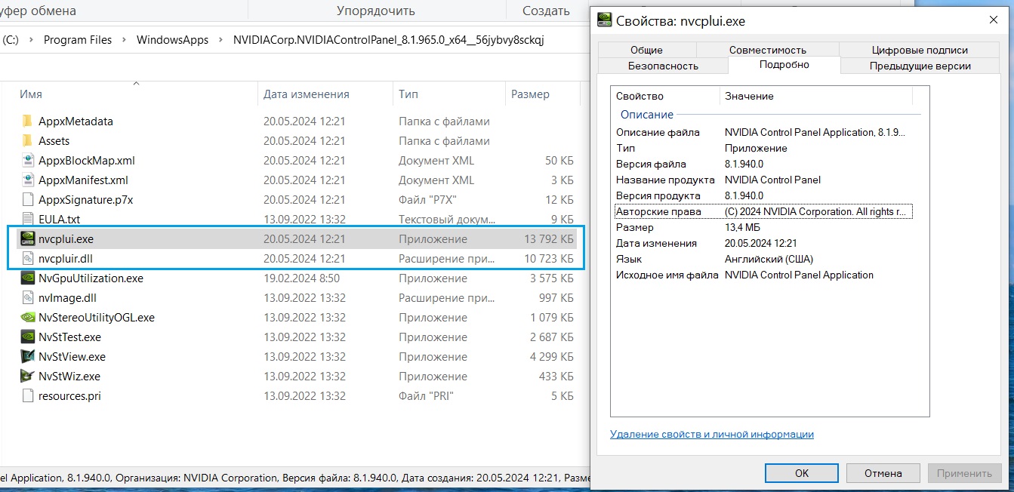The height and width of the screenshot is (492, 1014).
Task: Open the Предыдущие версии tab
Action: pos(920,66)
